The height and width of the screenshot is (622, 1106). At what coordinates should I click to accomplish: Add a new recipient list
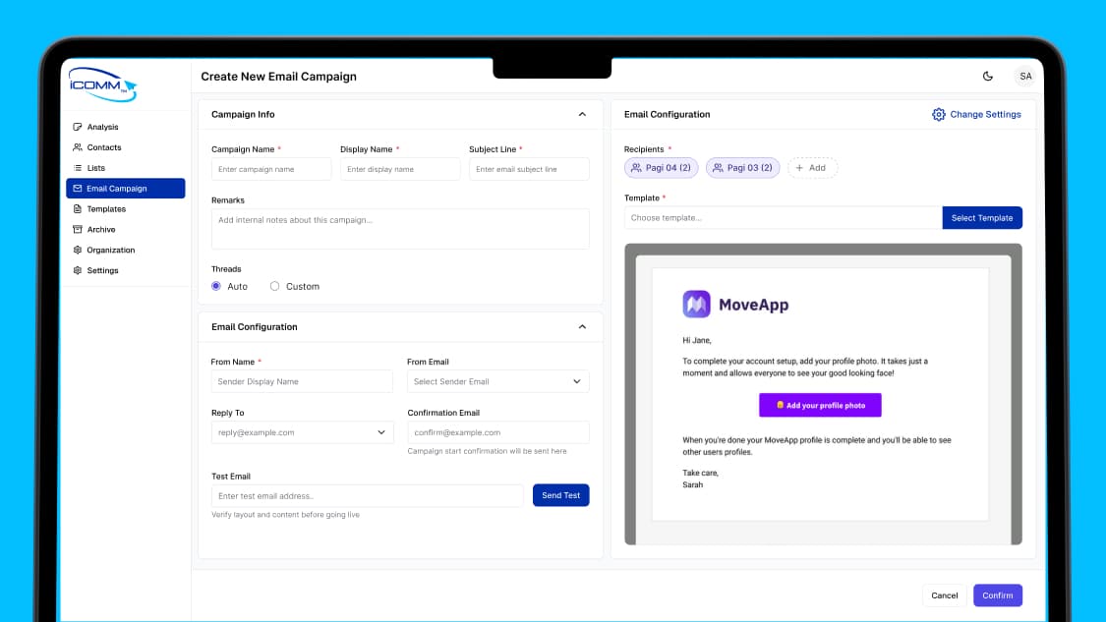[811, 168]
